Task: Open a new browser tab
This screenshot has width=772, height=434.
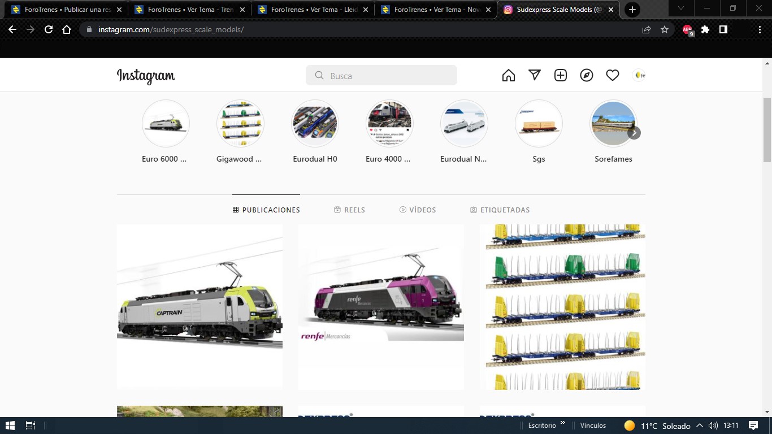Action: click(632, 10)
